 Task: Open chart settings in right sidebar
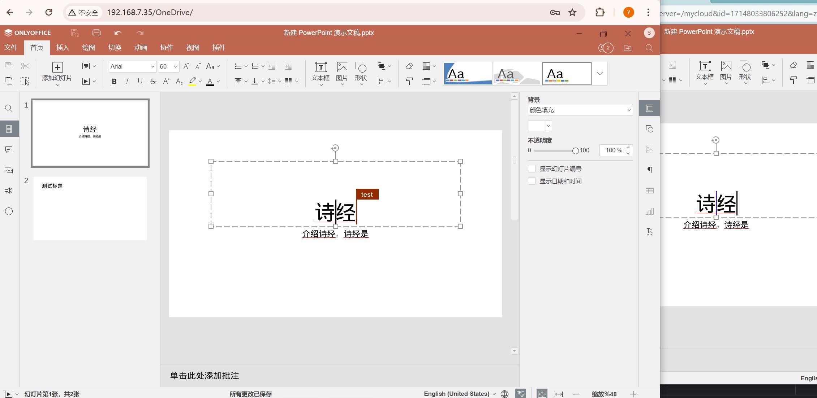pos(649,211)
